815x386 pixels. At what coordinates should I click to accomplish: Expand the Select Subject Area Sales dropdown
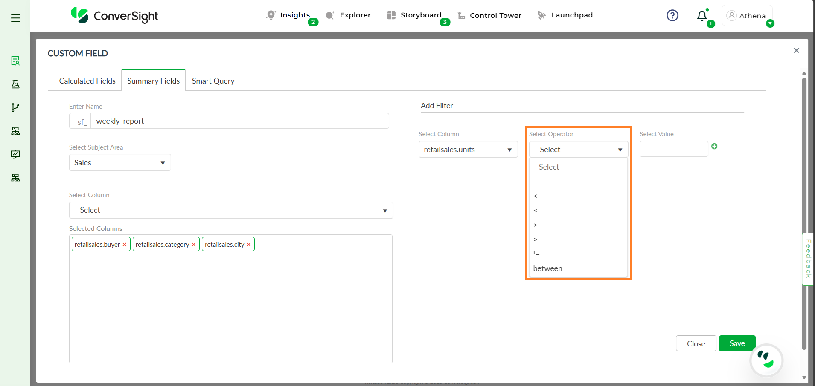click(120, 163)
